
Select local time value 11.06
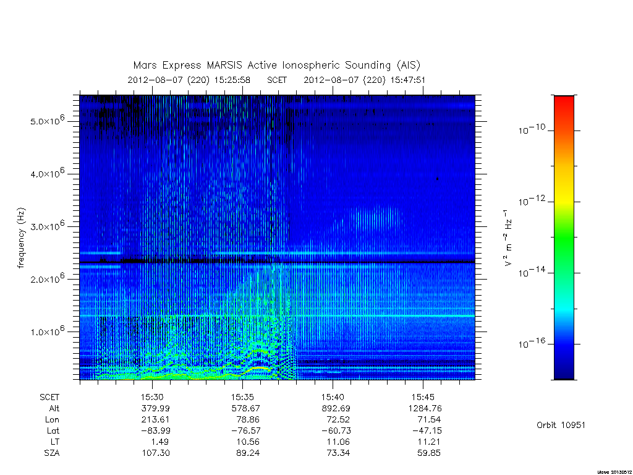(338, 442)
